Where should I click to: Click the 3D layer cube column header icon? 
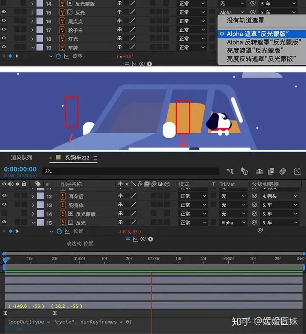click(x=167, y=184)
